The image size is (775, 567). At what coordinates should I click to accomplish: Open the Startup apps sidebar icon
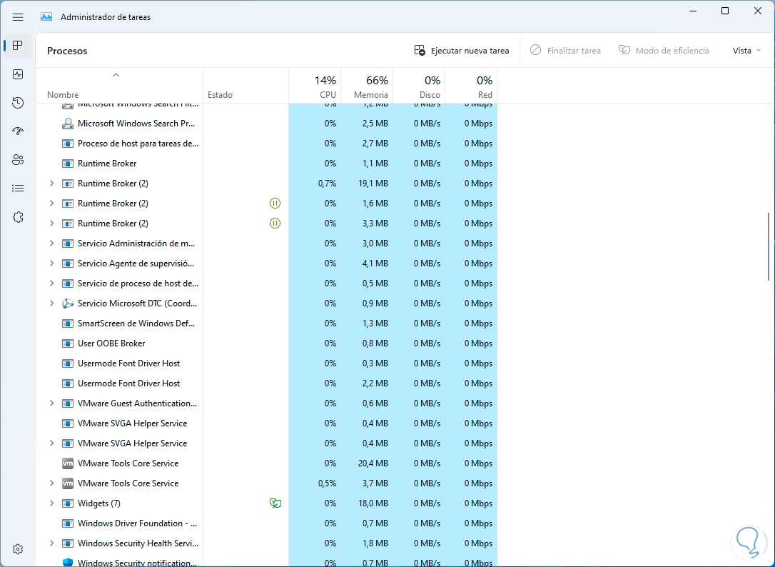point(18,131)
